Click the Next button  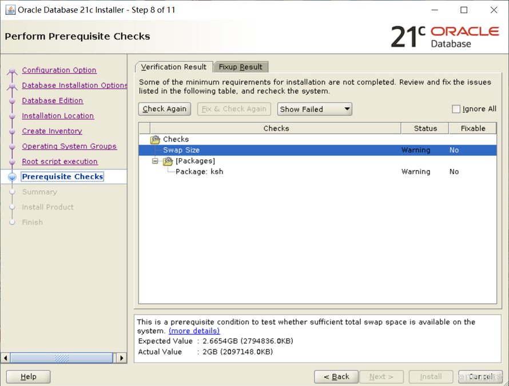(x=381, y=377)
